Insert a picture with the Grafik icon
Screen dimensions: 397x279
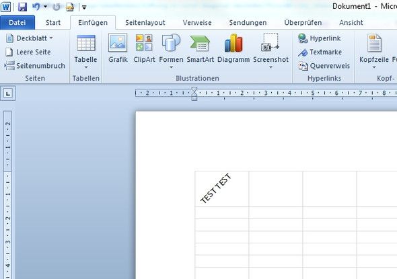coord(118,43)
